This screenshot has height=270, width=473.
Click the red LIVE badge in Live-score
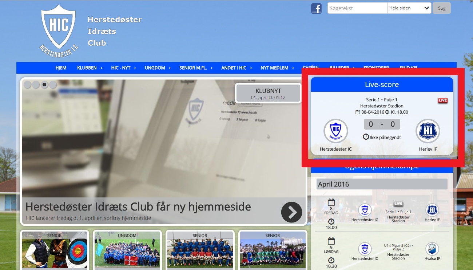(442, 101)
